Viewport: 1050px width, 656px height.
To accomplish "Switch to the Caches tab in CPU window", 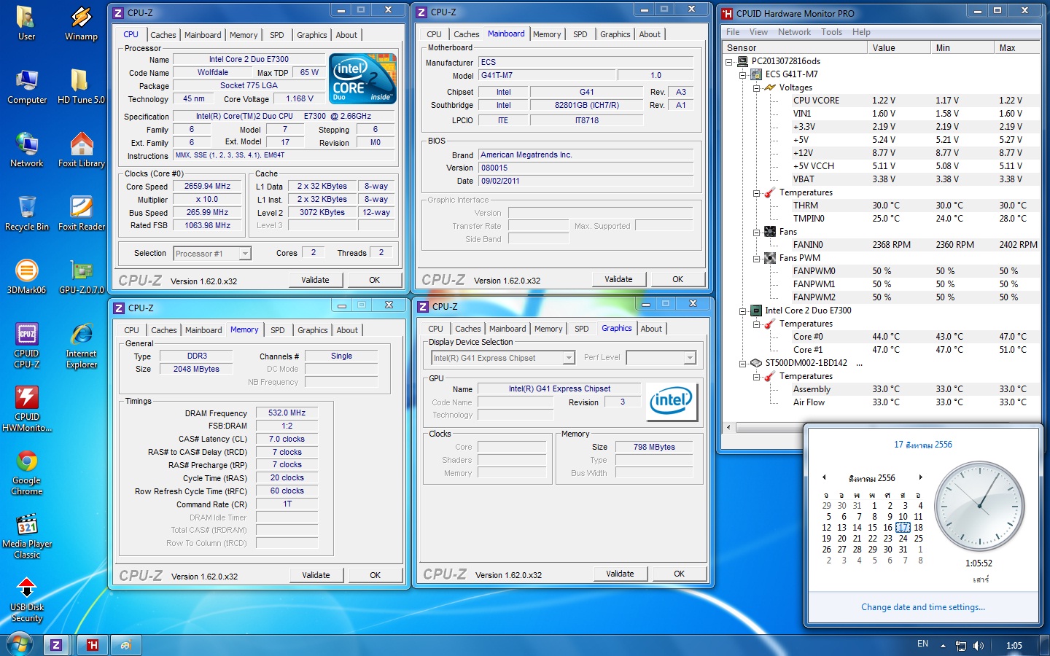I will point(163,35).
